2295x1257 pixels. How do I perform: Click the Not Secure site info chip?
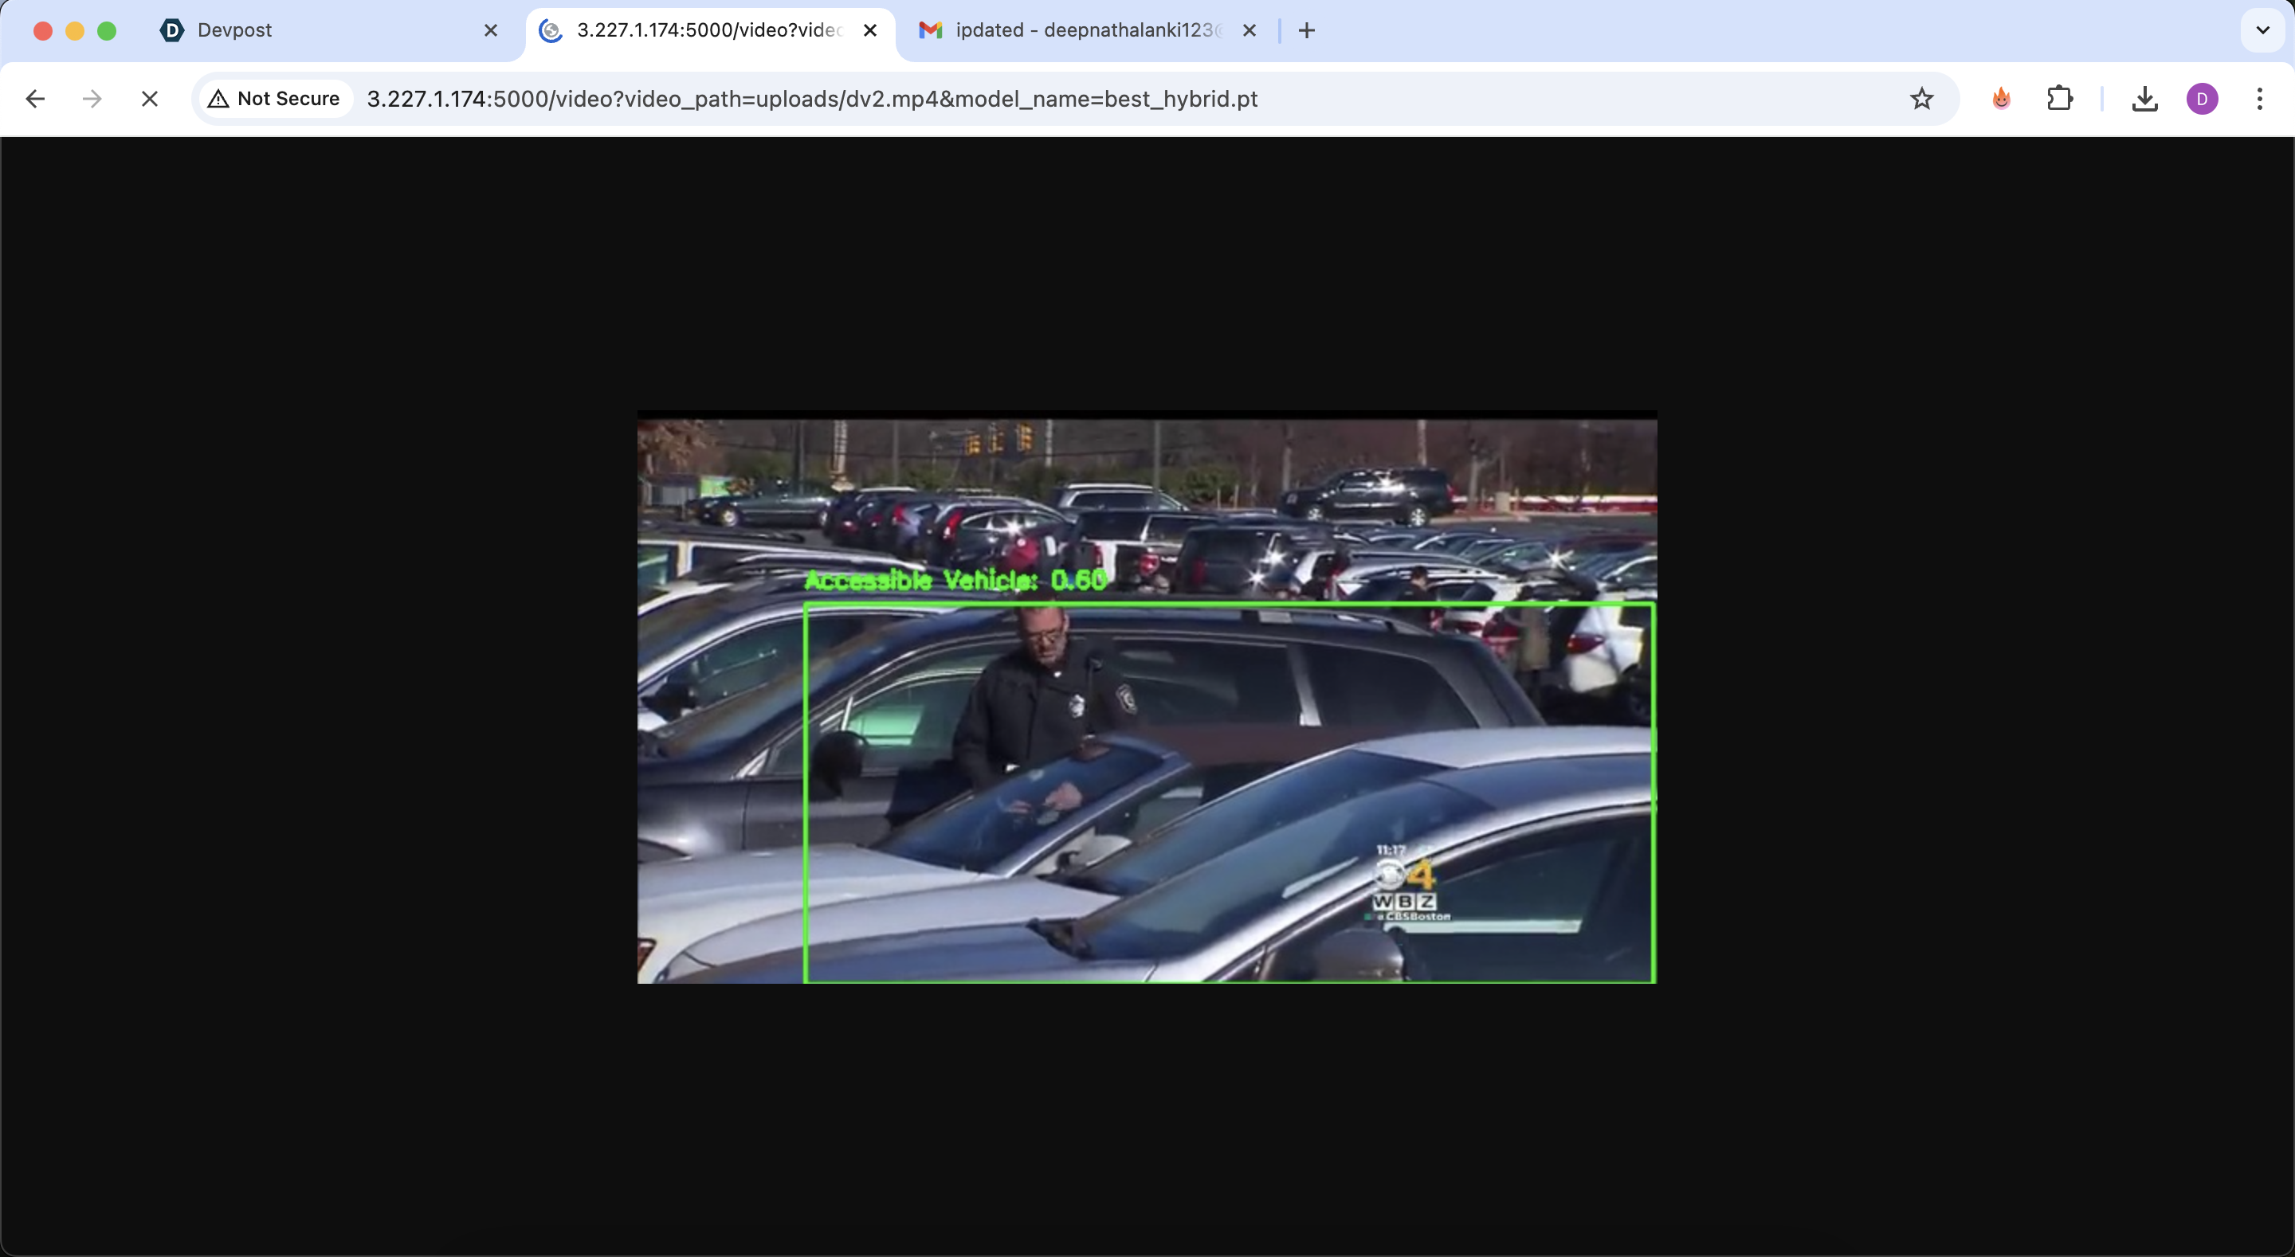tap(274, 99)
